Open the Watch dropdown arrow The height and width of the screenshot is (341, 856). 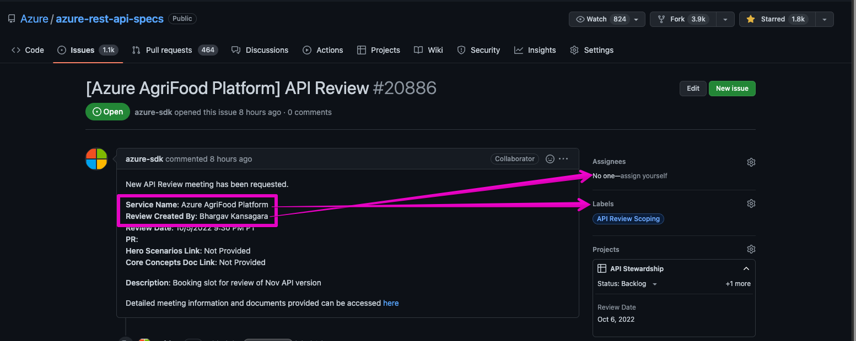point(637,19)
